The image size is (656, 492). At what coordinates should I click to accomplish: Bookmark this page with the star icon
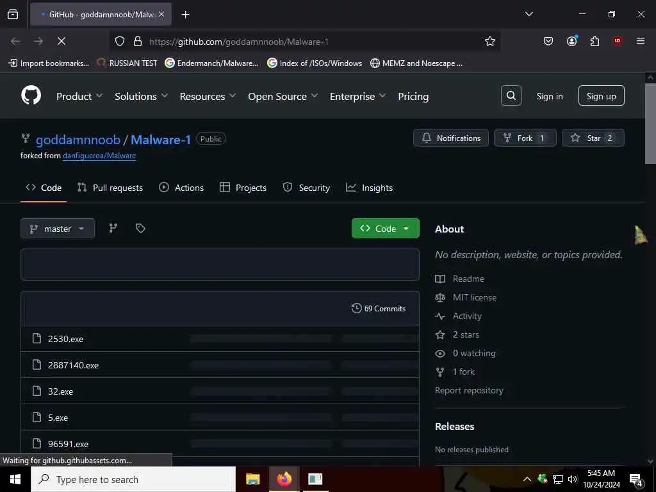click(490, 41)
